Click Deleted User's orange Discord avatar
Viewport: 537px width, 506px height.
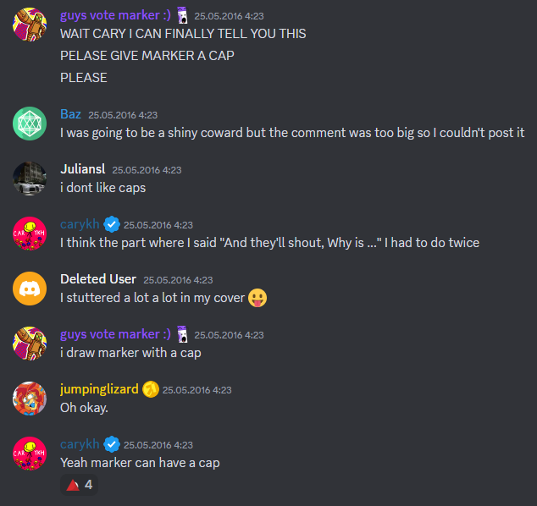click(30, 289)
